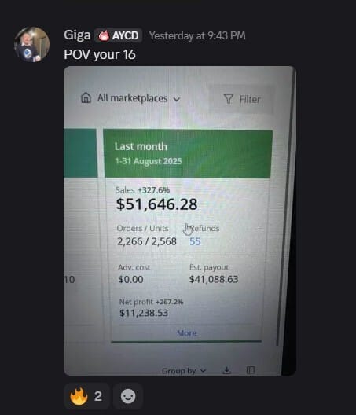Click the Giga username

point(77,35)
